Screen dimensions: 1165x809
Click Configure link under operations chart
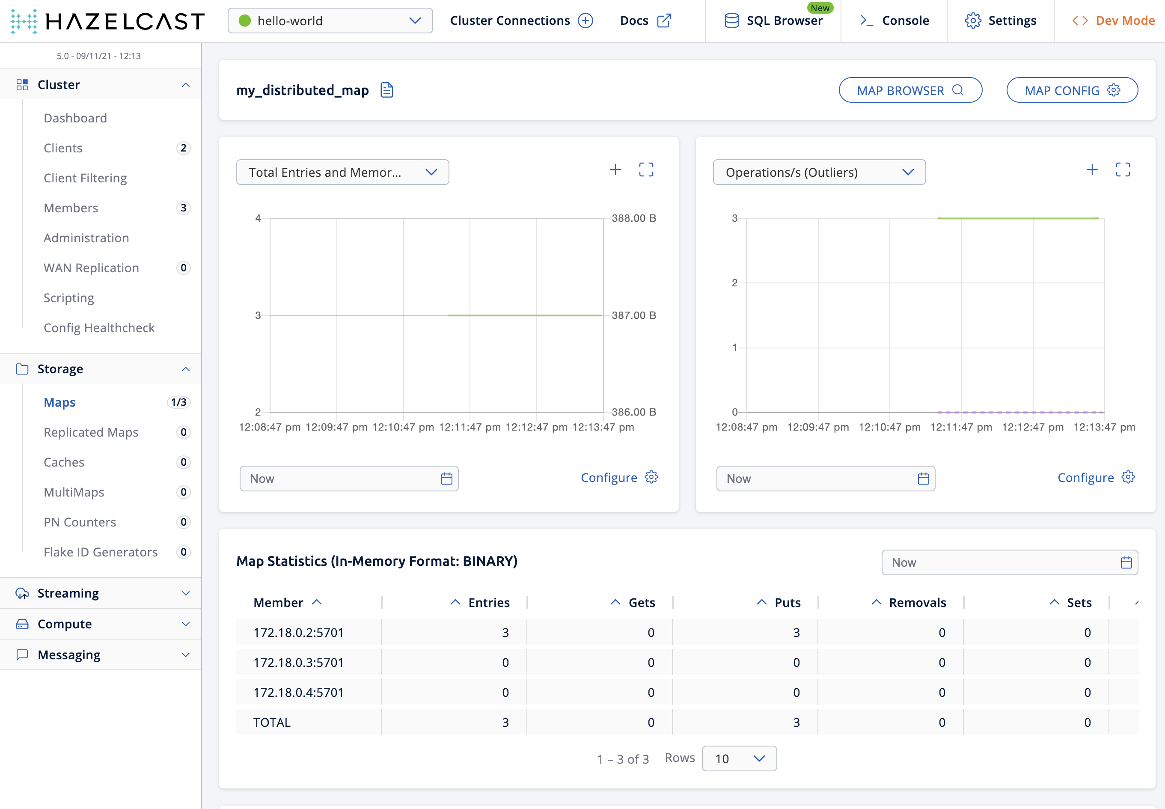pos(1096,478)
